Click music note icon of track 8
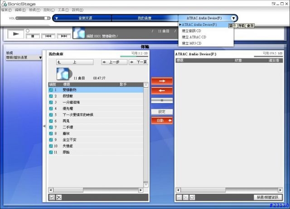 (51, 133)
